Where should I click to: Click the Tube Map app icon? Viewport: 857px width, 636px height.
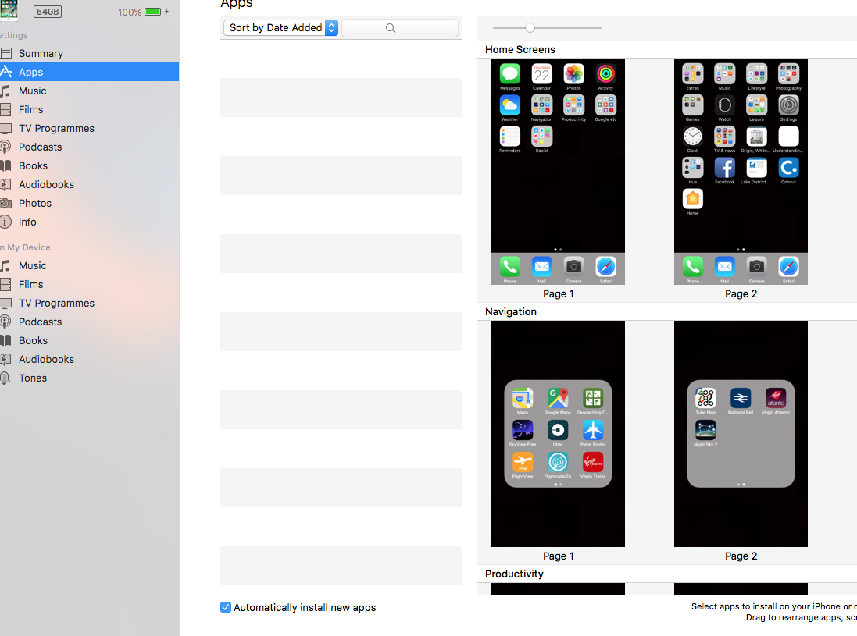(x=705, y=398)
